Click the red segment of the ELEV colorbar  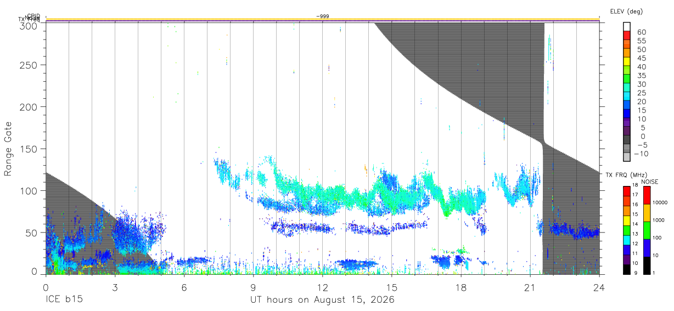click(627, 36)
